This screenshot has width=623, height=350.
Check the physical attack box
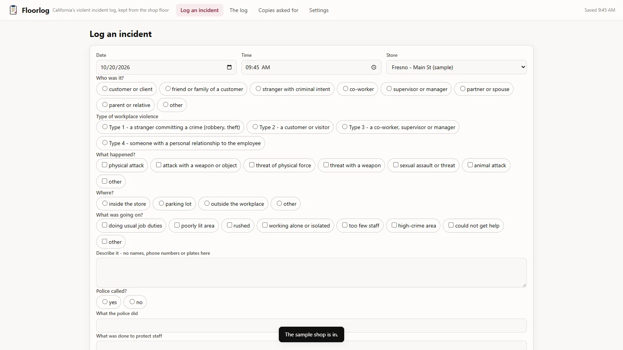[122, 165]
